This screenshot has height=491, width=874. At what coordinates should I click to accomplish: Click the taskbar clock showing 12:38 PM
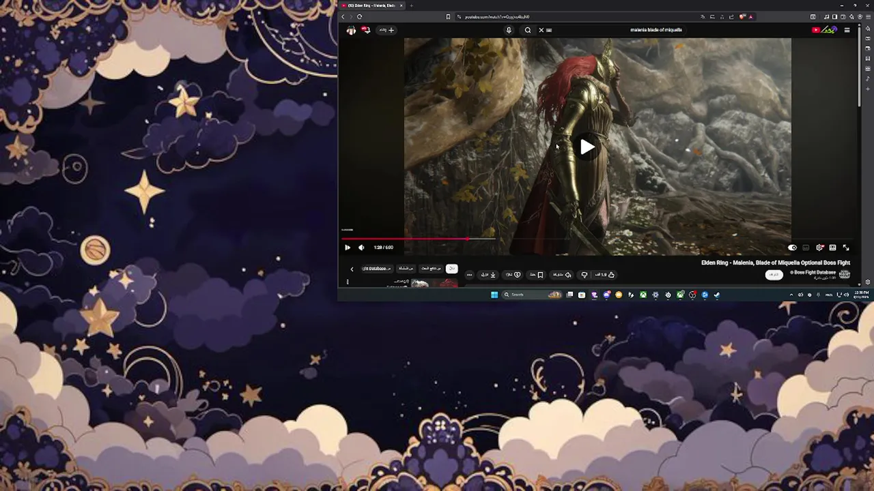[861, 295]
